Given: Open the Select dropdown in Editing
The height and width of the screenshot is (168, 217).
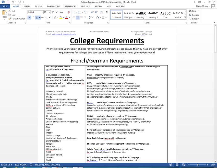Looking at the screenshot, I should pos(194,19).
